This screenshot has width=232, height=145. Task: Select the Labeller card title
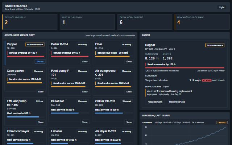[x=57, y=131]
